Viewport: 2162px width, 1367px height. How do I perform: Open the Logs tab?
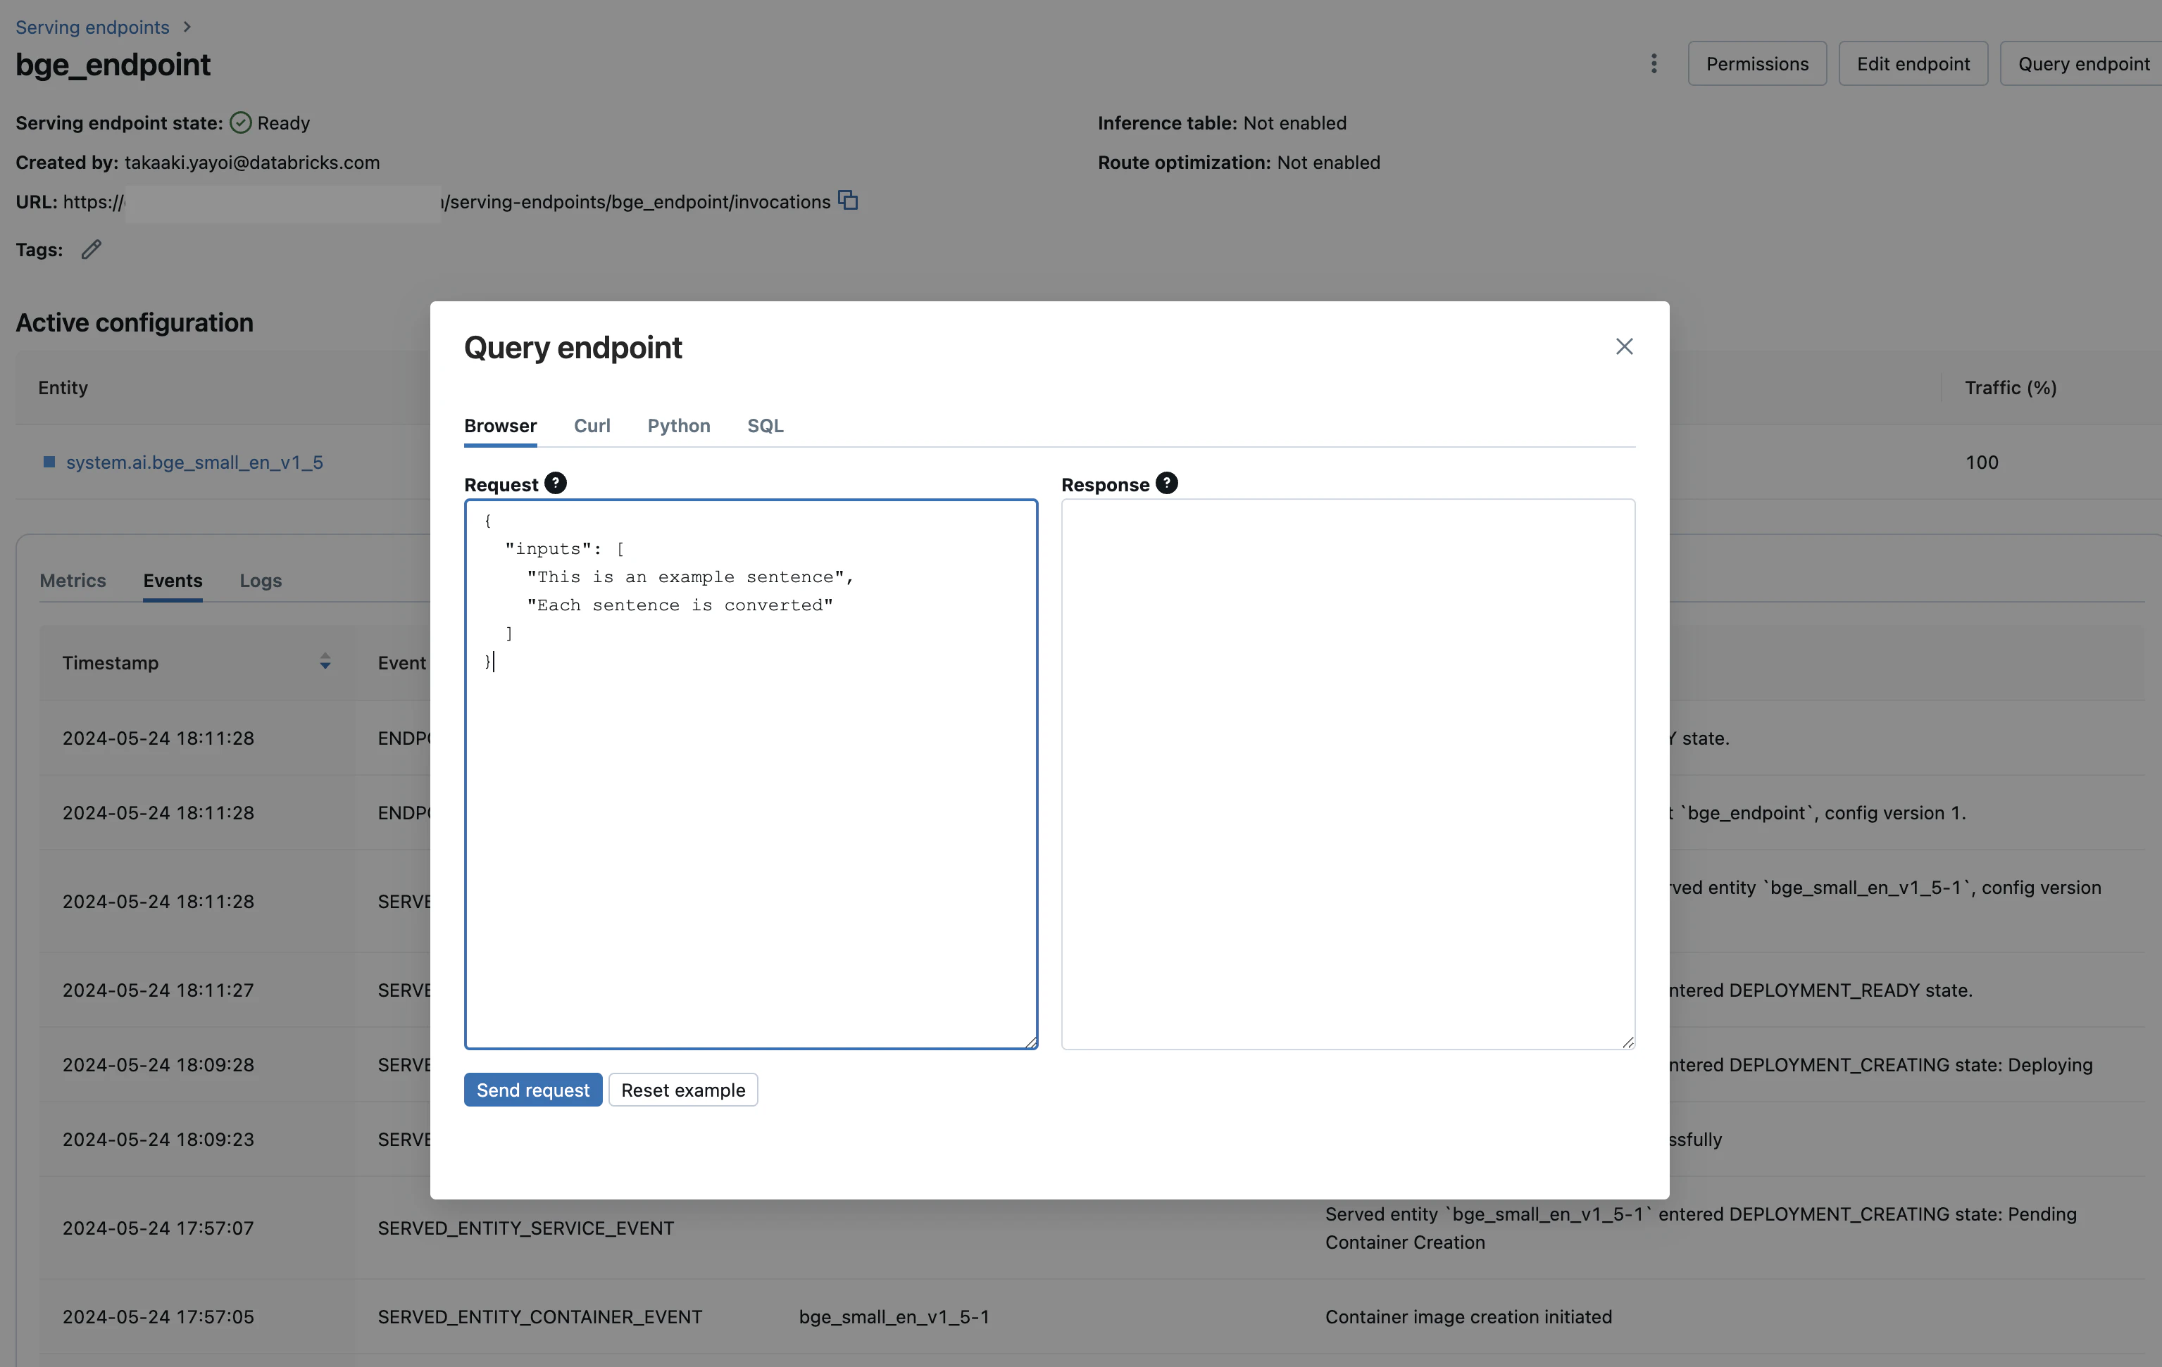pyautogui.click(x=261, y=581)
